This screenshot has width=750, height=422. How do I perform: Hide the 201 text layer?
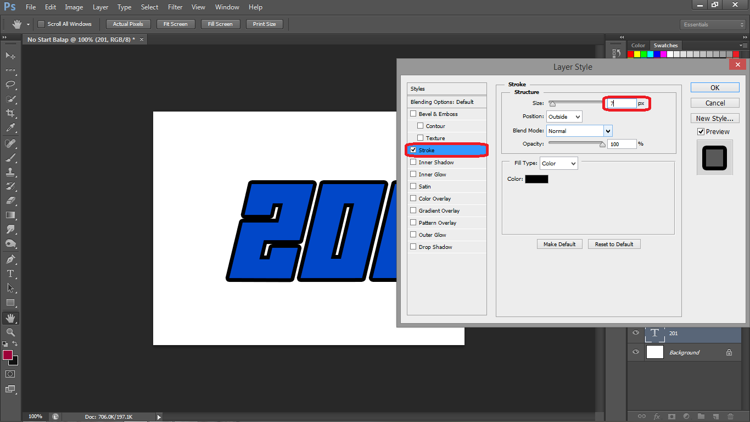pos(636,333)
